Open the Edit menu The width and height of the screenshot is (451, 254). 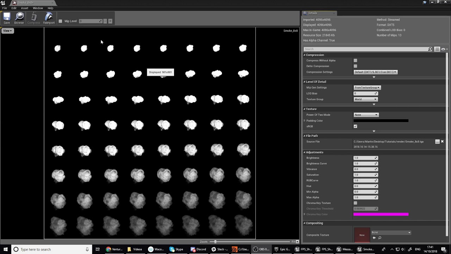(14, 8)
